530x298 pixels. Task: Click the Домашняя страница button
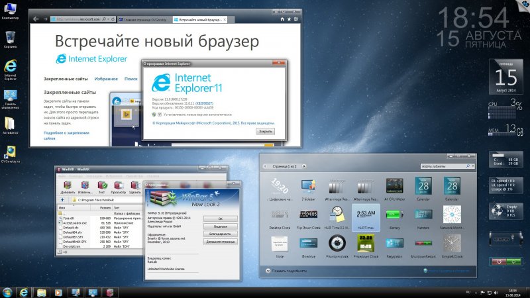tap(221, 242)
